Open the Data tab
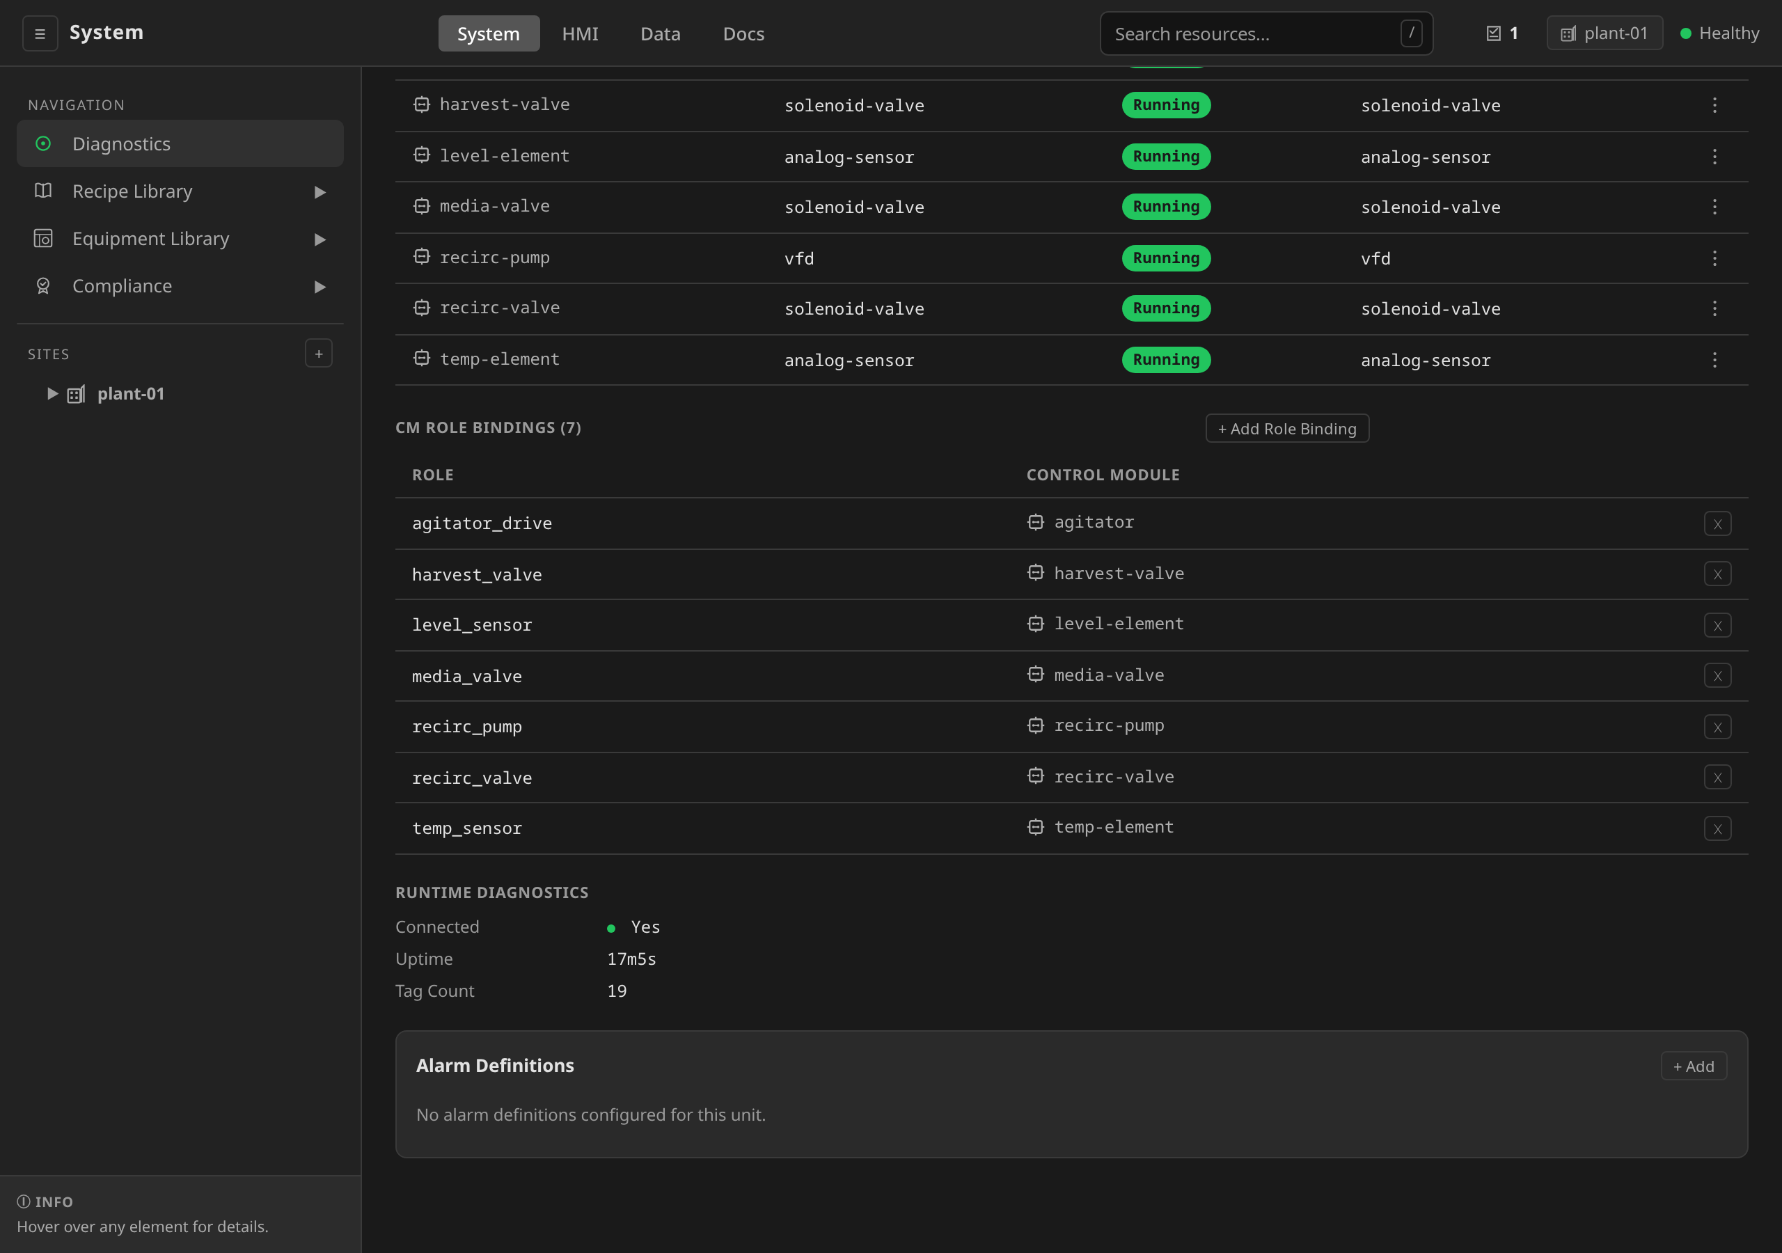This screenshot has width=1782, height=1253. [661, 33]
